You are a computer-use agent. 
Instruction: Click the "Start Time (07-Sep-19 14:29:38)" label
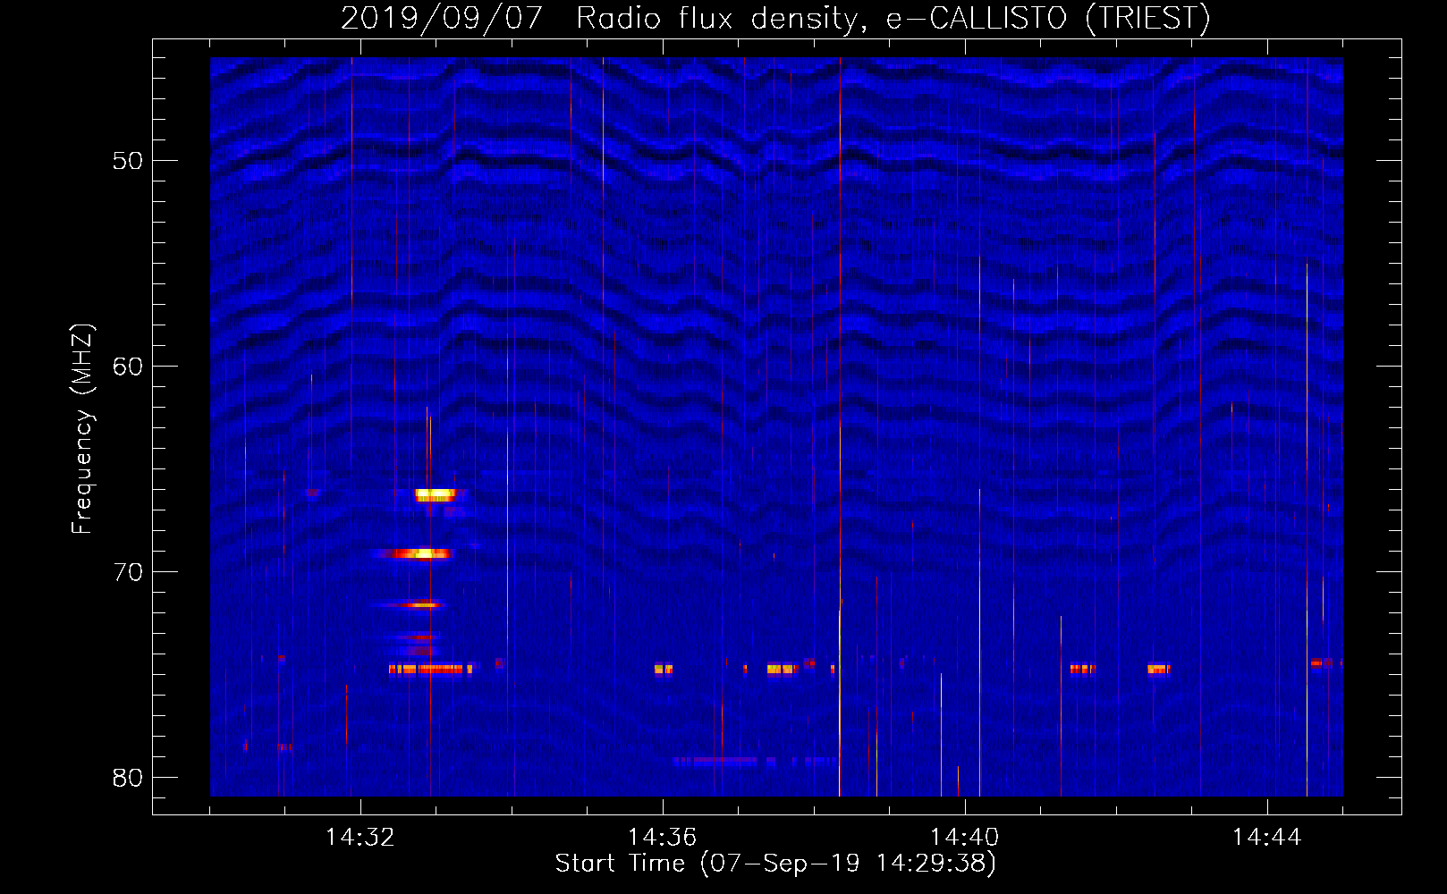(775, 864)
